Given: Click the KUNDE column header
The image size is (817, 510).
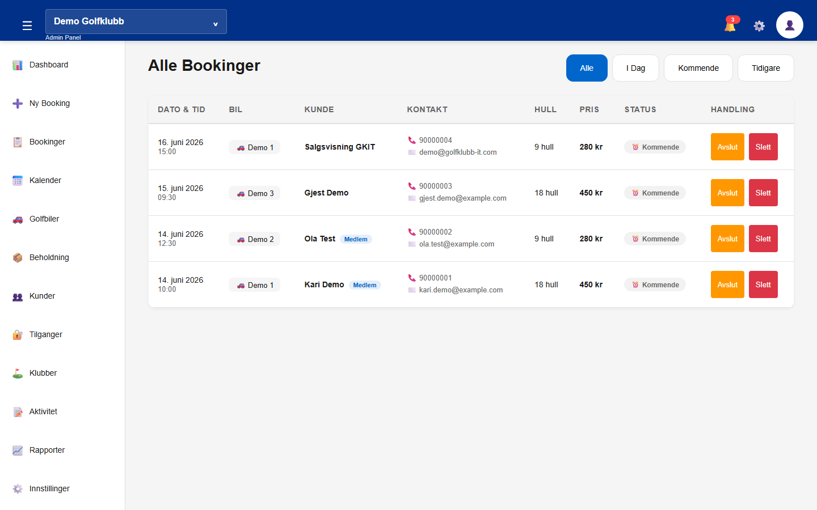Looking at the screenshot, I should (x=319, y=109).
